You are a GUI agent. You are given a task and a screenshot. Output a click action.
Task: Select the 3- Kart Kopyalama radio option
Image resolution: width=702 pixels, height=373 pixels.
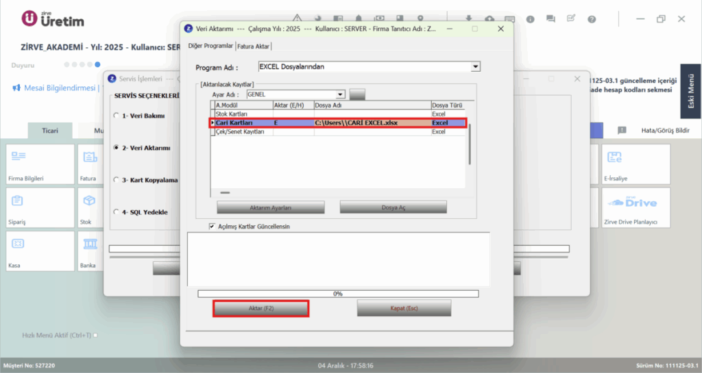[x=117, y=180]
